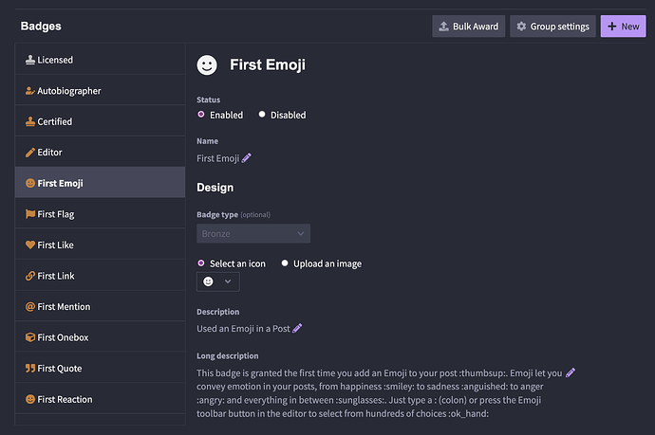Click the plus icon in New button
655x435 pixels.
[612, 27]
